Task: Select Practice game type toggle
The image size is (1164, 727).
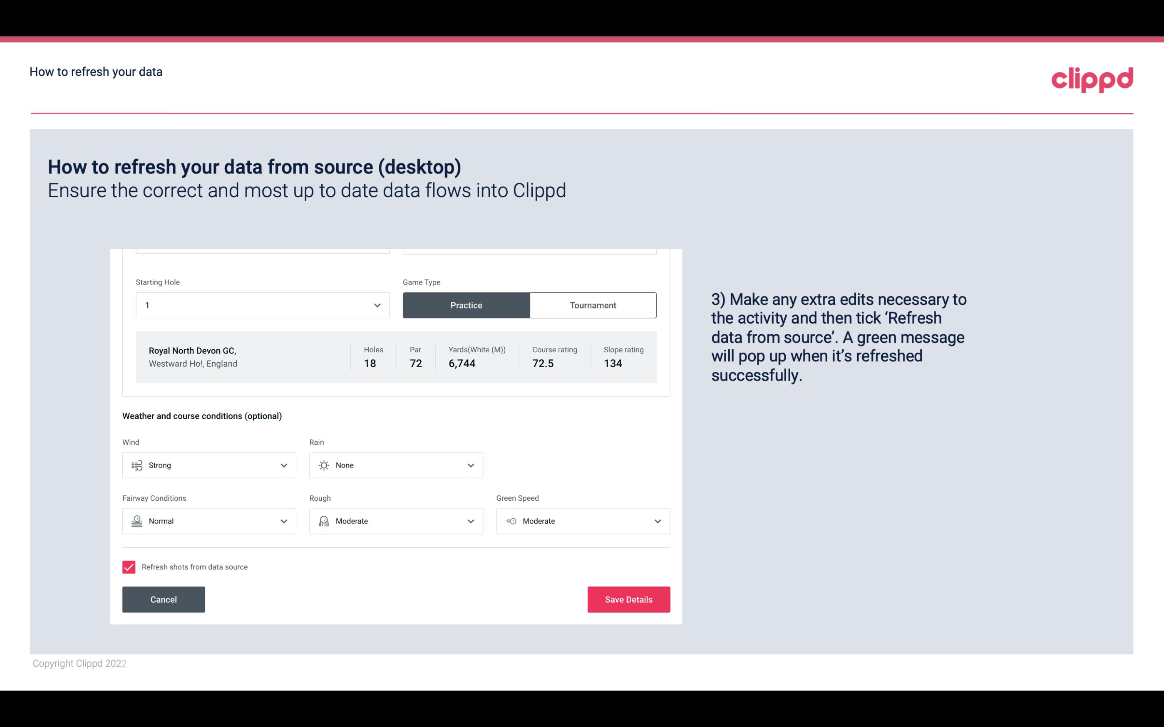Action: (466, 305)
